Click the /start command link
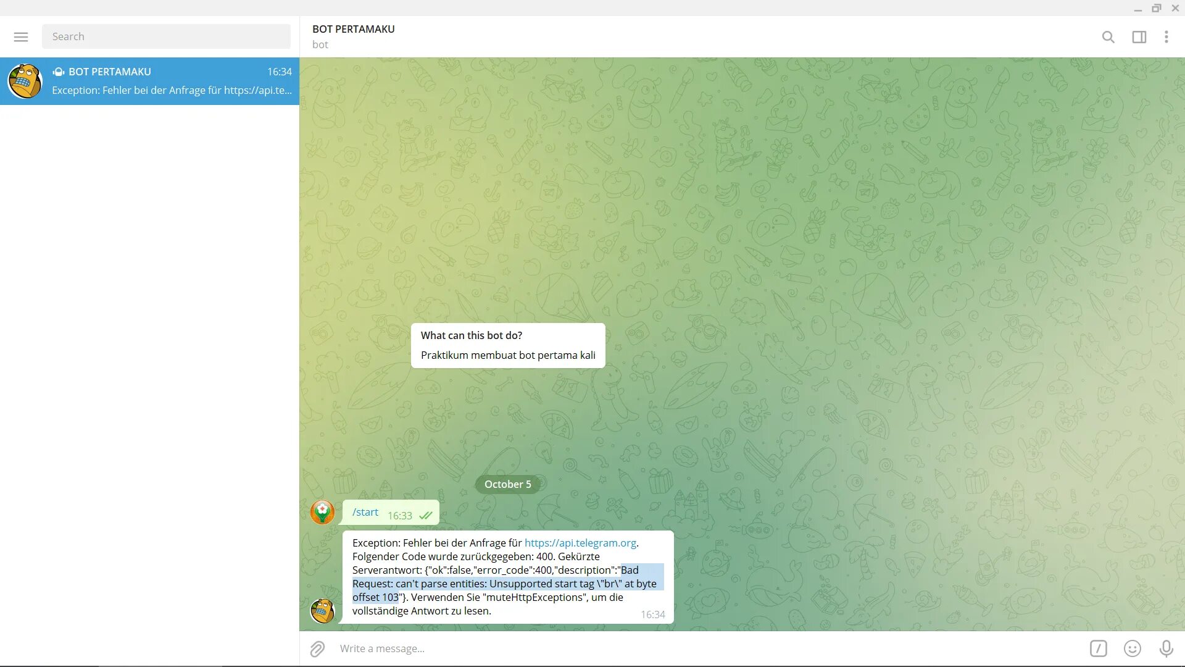The width and height of the screenshot is (1185, 667). (365, 512)
